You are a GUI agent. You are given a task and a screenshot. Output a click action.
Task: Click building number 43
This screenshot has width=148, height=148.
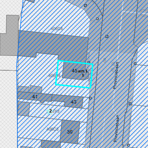(74, 102)
